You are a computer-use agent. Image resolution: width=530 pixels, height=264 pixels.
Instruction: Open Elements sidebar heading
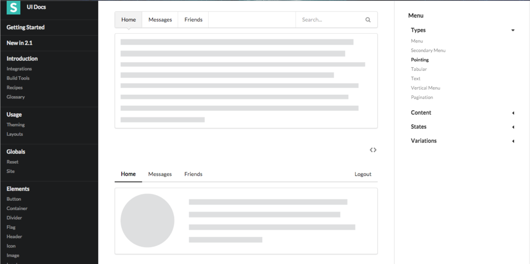[18, 189]
